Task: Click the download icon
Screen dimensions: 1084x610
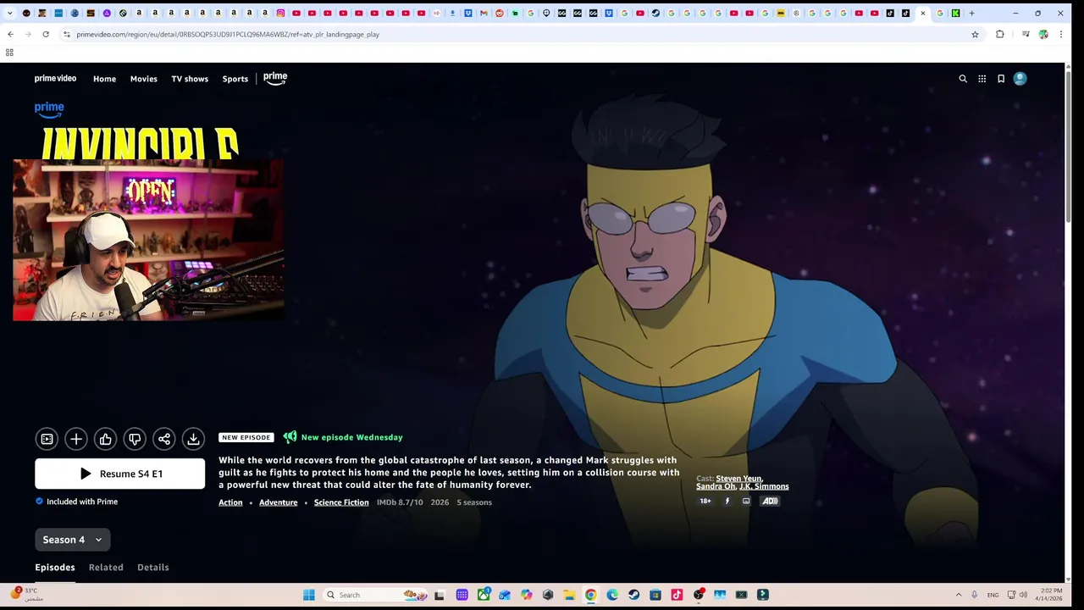Action: pyautogui.click(x=193, y=439)
